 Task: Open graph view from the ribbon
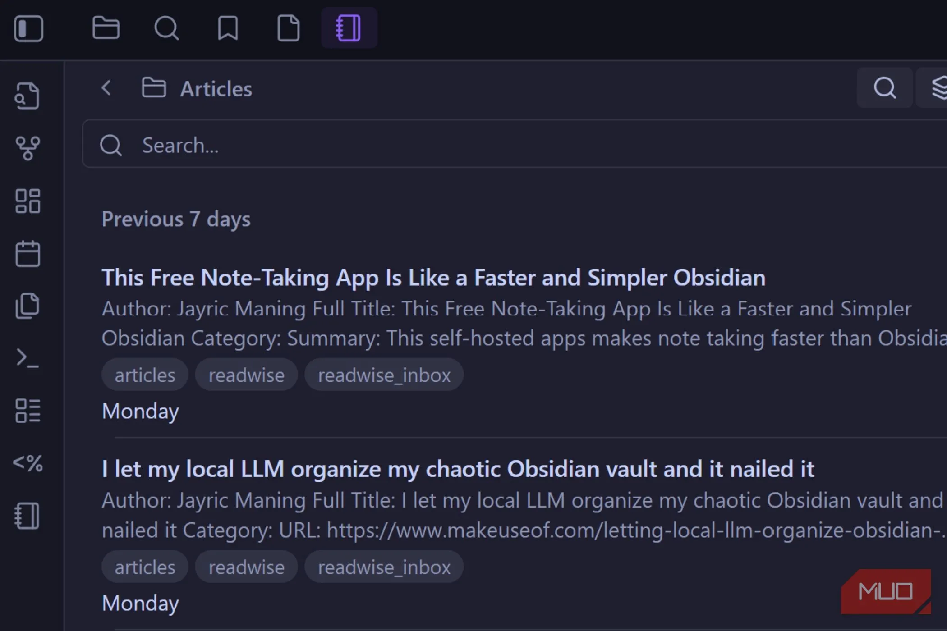pos(28,148)
